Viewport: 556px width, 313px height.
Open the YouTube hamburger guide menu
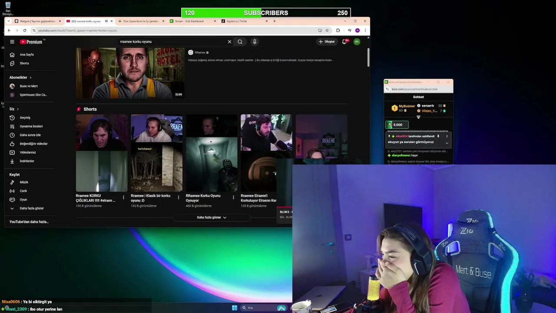click(x=12, y=42)
